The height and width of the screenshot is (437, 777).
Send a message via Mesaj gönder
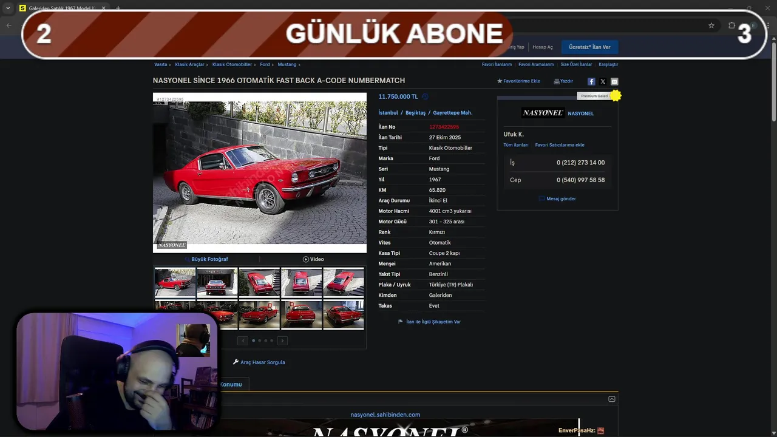[557, 198]
